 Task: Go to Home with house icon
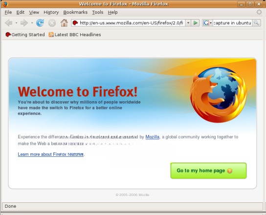pyautogui.click(x=64, y=22)
